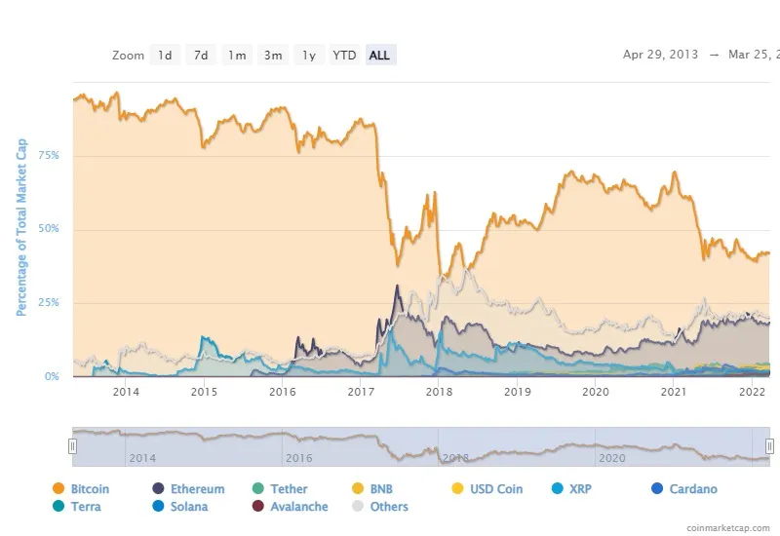Click the XRP legend marker
Image resolution: width=780 pixels, height=536 pixels.
(x=558, y=489)
